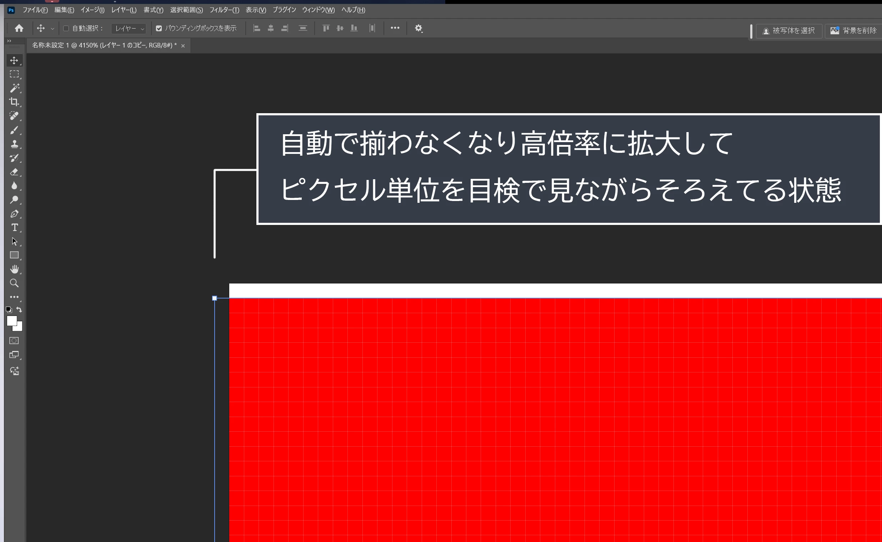Viewport: 882px width, 542px height.
Task: Select the Hand tool
Action: click(x=14, y=269)
